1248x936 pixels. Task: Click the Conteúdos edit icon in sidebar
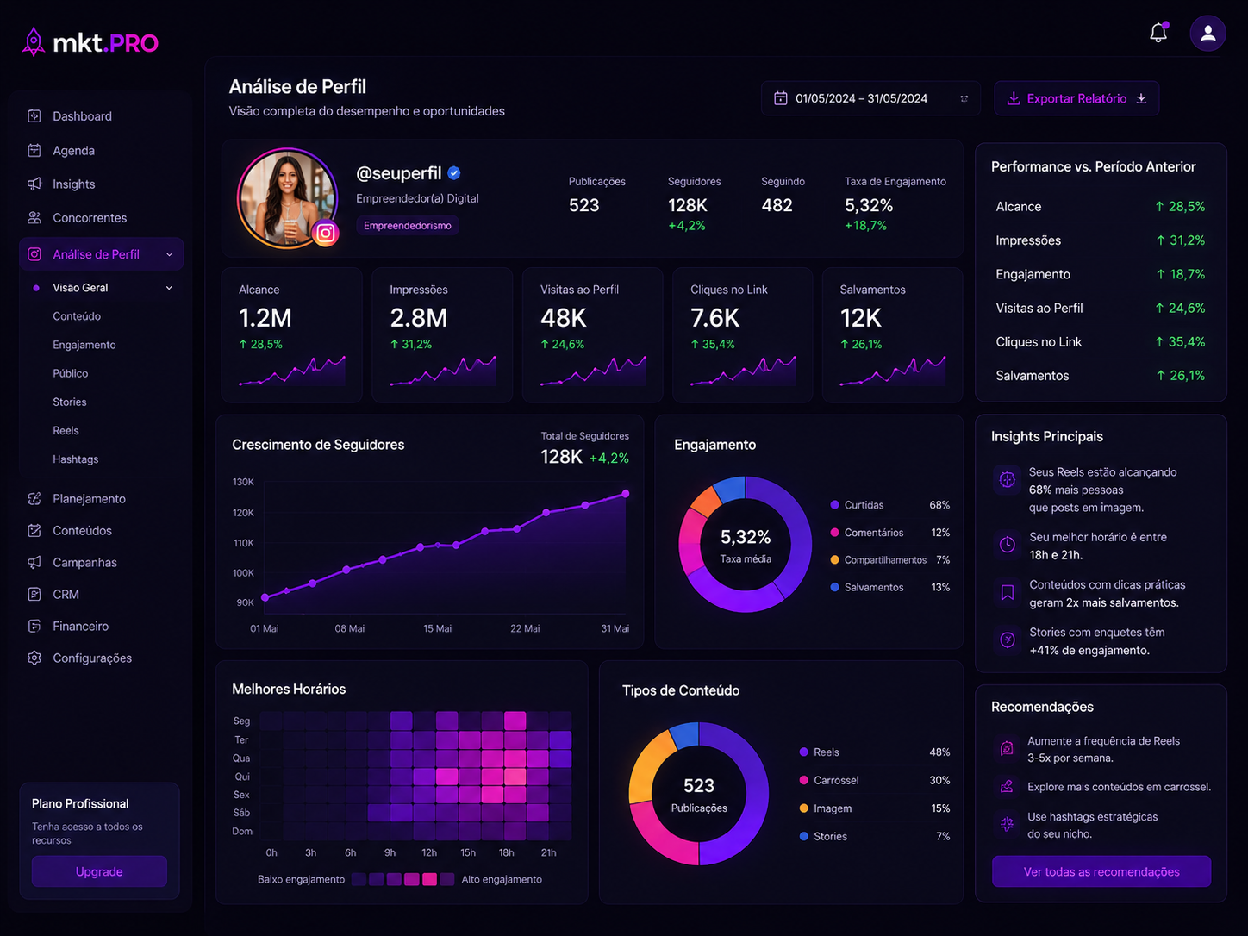point(34,531)
